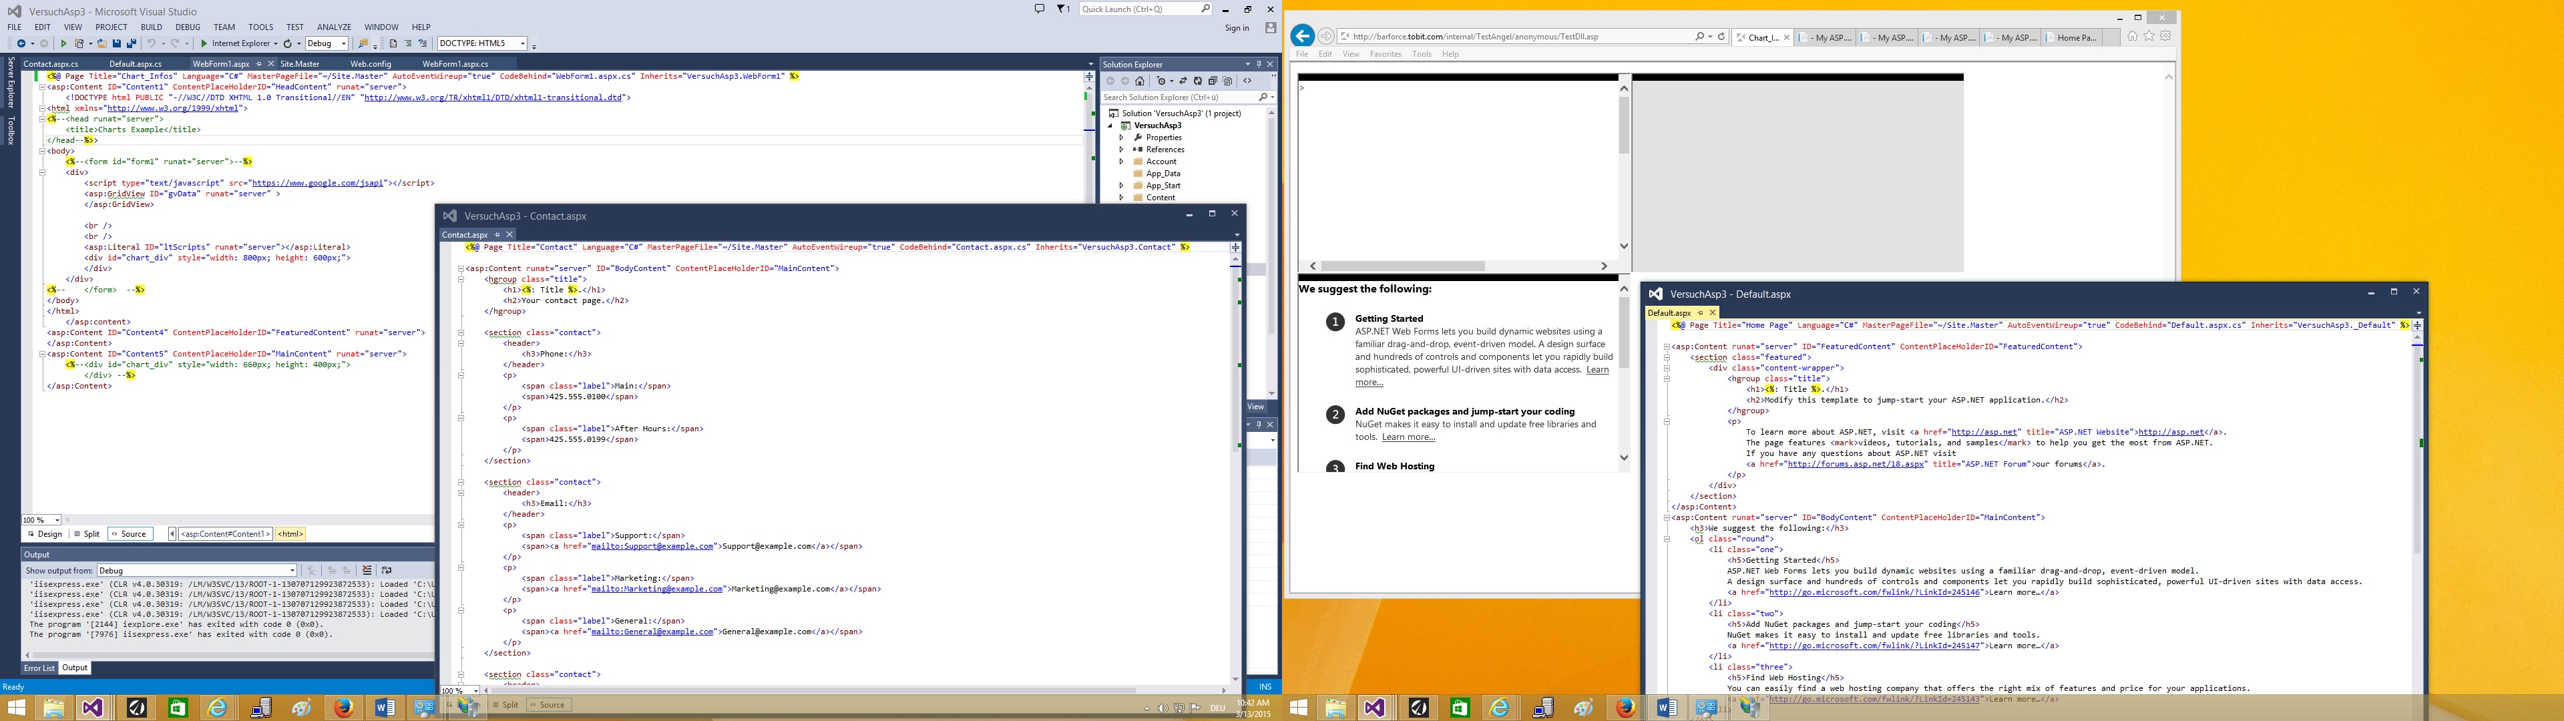Click the Find in Files icon
Image resolution: width=2564 pixels, height=721 pixels.
[365, 44]
